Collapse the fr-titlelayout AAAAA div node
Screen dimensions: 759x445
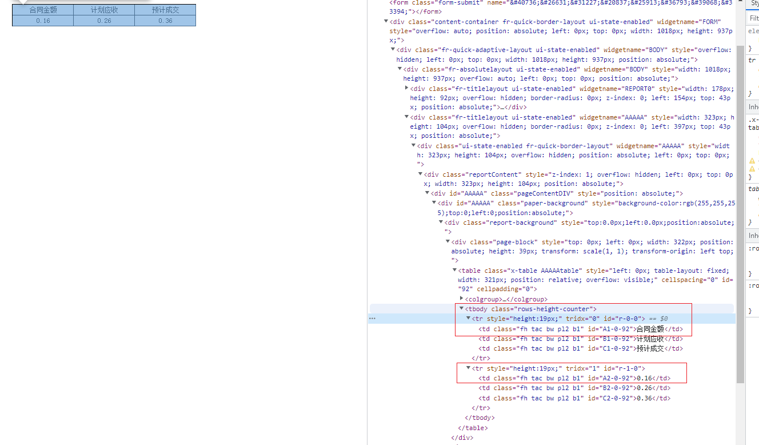[x=406, y=117]
